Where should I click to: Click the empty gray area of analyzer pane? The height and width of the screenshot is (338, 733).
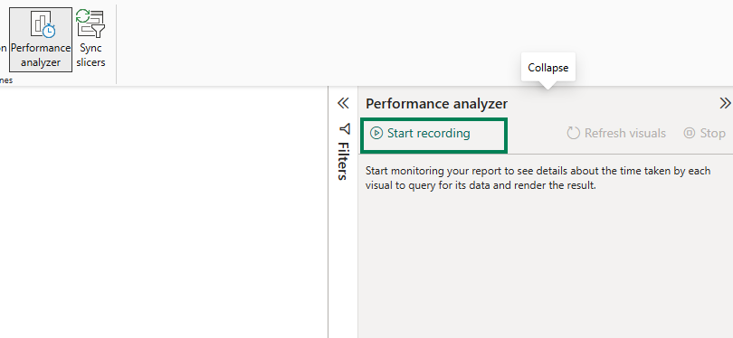pos(545,266)
